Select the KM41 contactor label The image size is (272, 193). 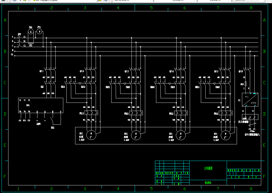(x=197, y=87)
